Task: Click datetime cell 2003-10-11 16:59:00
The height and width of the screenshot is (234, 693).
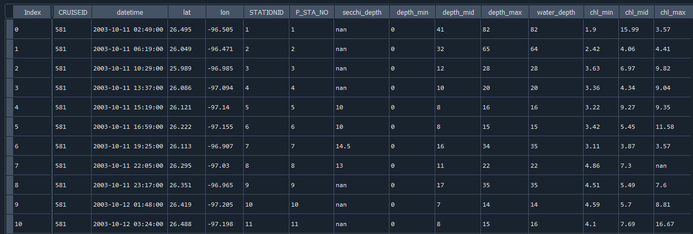Action: click(129, 126)
